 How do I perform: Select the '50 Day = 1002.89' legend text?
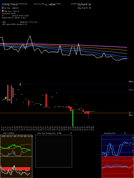(x=11, y=8)
